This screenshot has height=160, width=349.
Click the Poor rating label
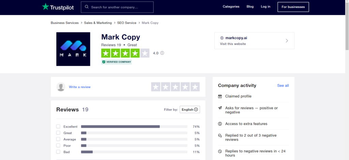(x=67, y=146)
